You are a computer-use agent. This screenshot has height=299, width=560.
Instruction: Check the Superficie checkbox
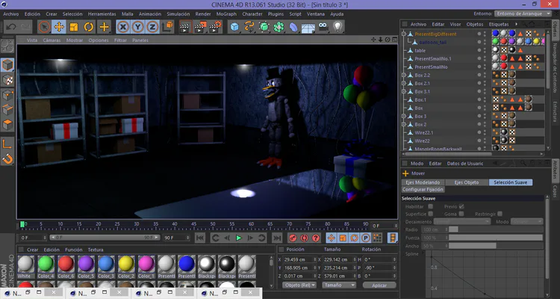point(431,214)
